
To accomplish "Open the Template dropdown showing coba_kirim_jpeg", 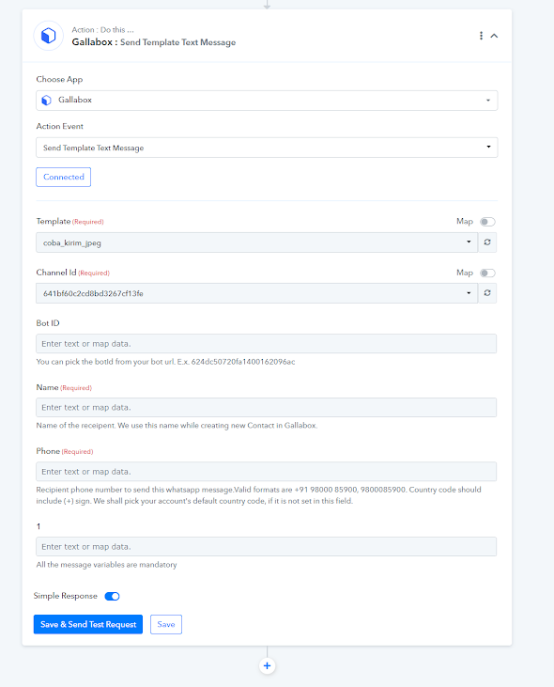I will click(x=257, y=242).
